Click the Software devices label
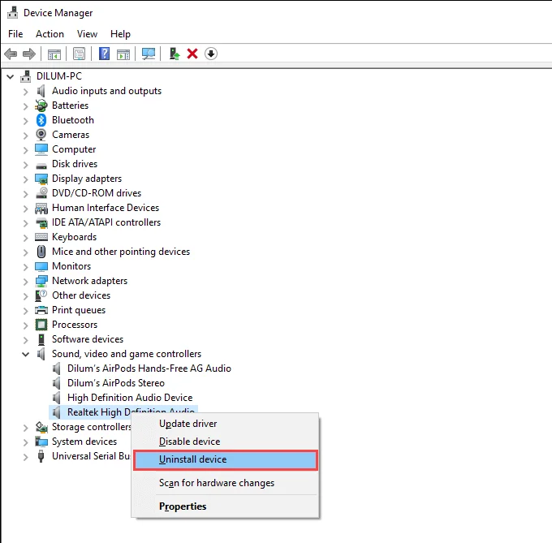This screenshot has width=552, height=543. pyautogui.click(x=88, y=339)
